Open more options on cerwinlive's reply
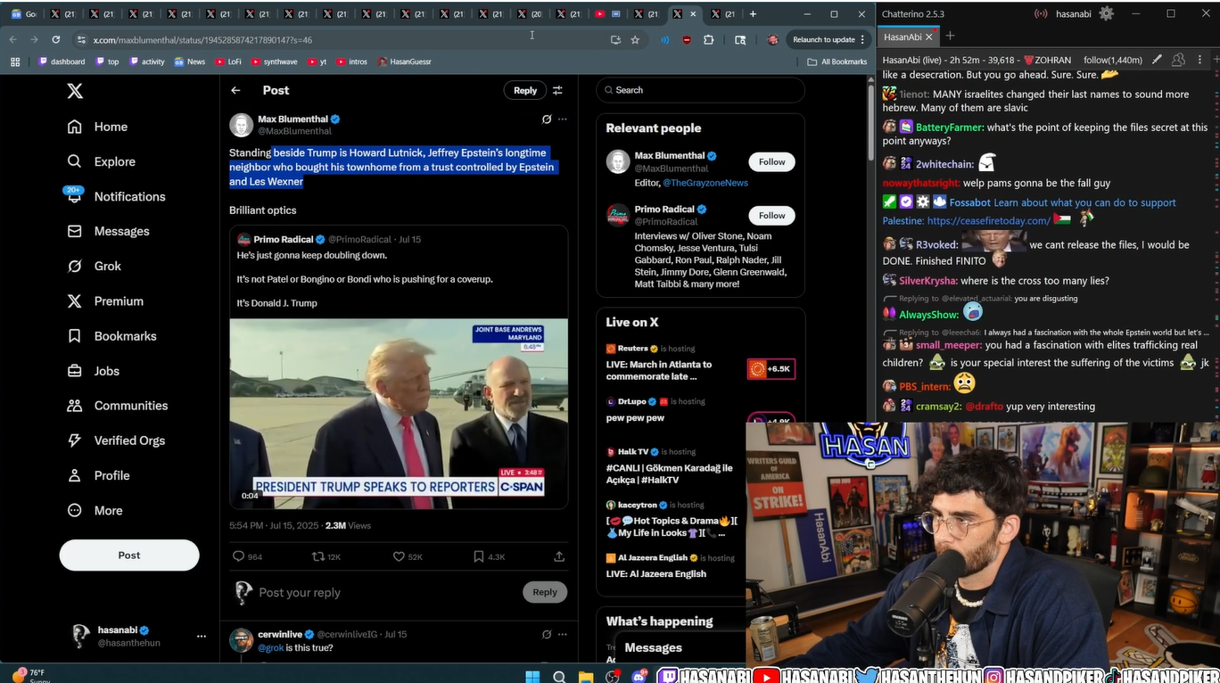1220x683 pixels. tap(562, 634)
